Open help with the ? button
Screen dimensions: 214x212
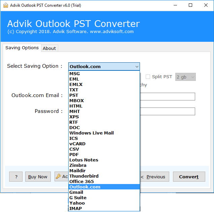point(16,177)
